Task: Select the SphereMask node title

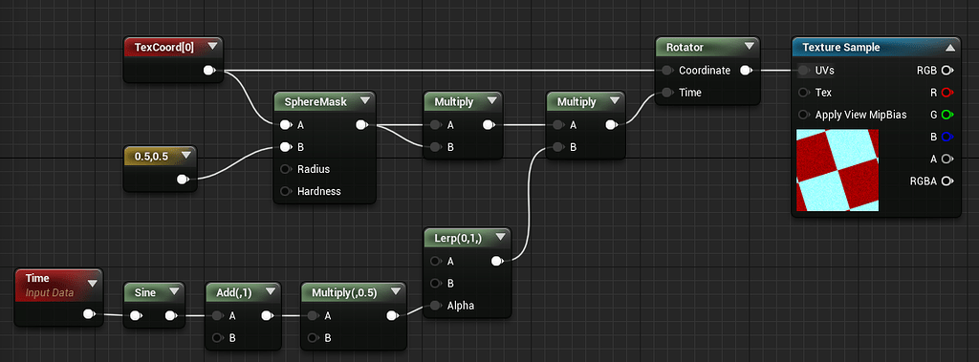Action: tap(315, 101)
